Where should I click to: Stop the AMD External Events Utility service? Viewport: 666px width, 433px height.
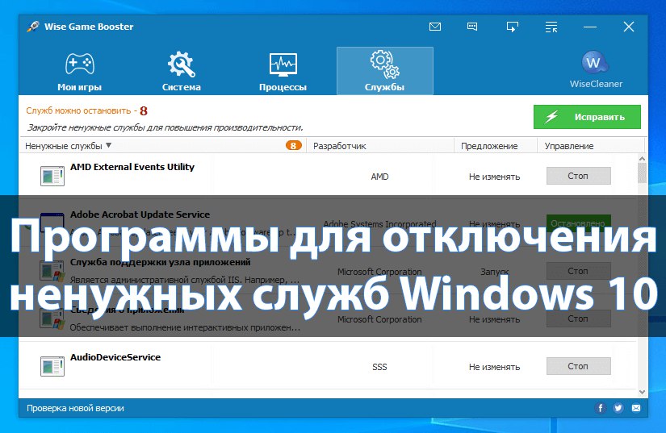(579, 176)
